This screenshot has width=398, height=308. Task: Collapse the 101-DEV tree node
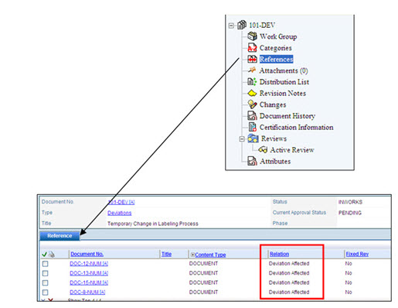[231, 26]
